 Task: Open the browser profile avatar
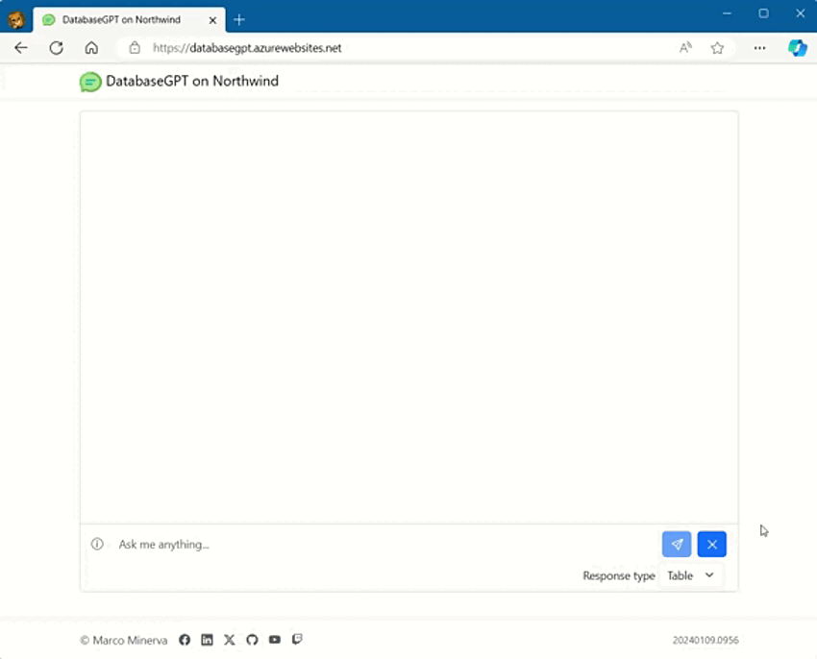coord(16,20)
